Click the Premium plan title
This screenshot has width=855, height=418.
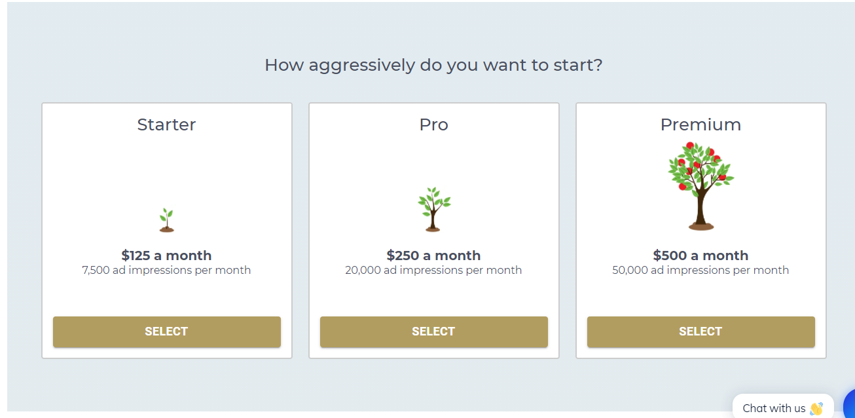pos(700,124)
